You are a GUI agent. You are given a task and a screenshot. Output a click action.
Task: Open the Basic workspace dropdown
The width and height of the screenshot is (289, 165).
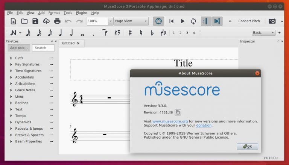tap(263, 33)
